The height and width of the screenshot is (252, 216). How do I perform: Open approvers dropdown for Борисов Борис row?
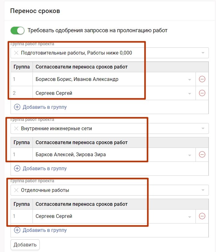(x=189, y=79)
